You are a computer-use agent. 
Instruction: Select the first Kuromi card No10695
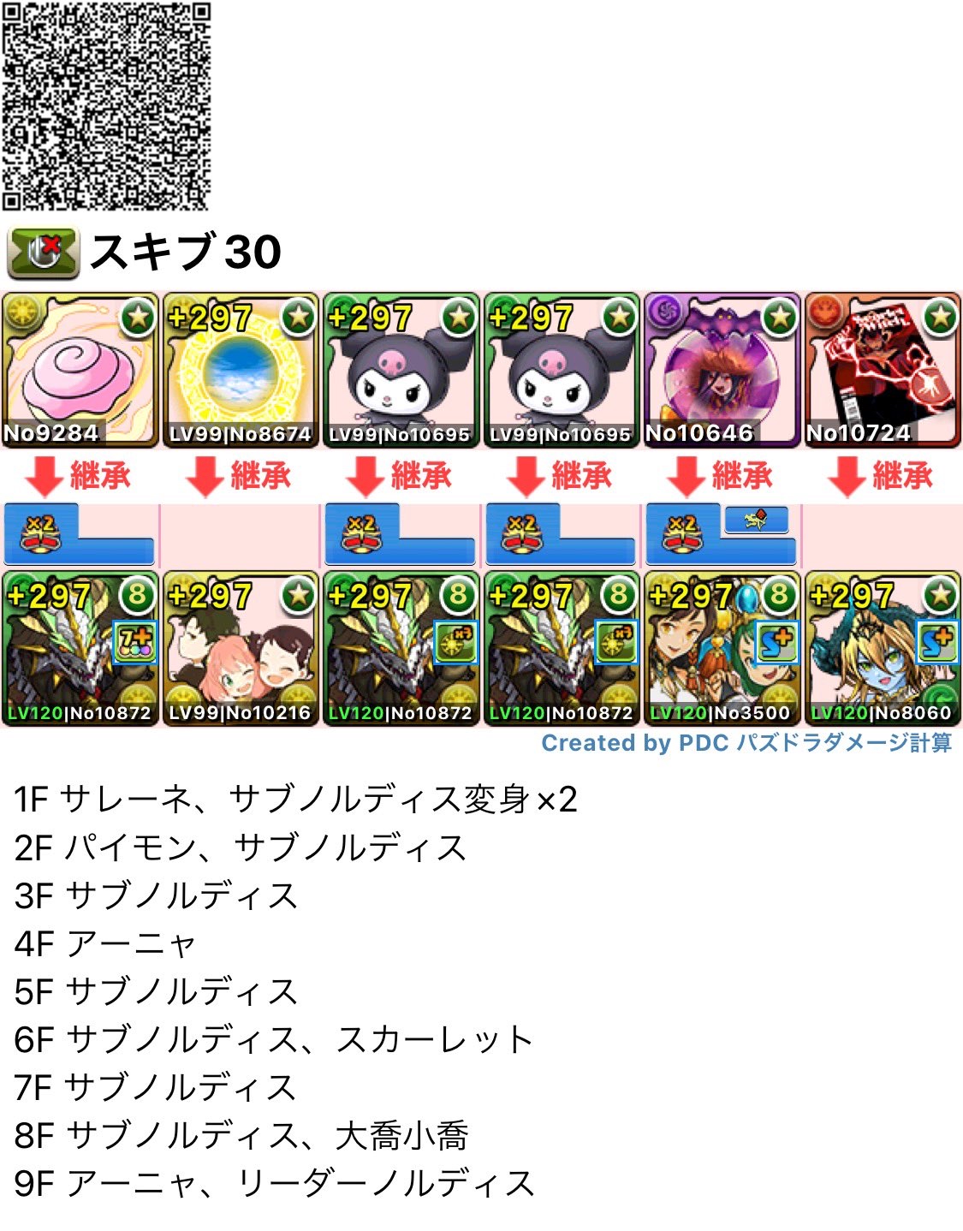pyautogui.click(x=401, y=370)
